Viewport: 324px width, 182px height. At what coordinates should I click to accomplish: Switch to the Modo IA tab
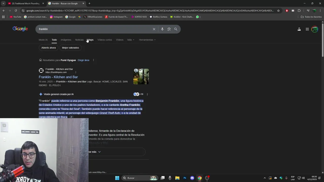coord(43,40)
